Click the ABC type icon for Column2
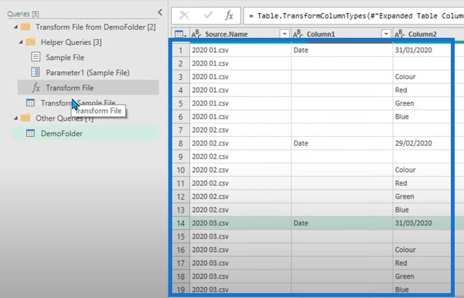The width and height of the screenshot is (464, 298). (400, 34)
